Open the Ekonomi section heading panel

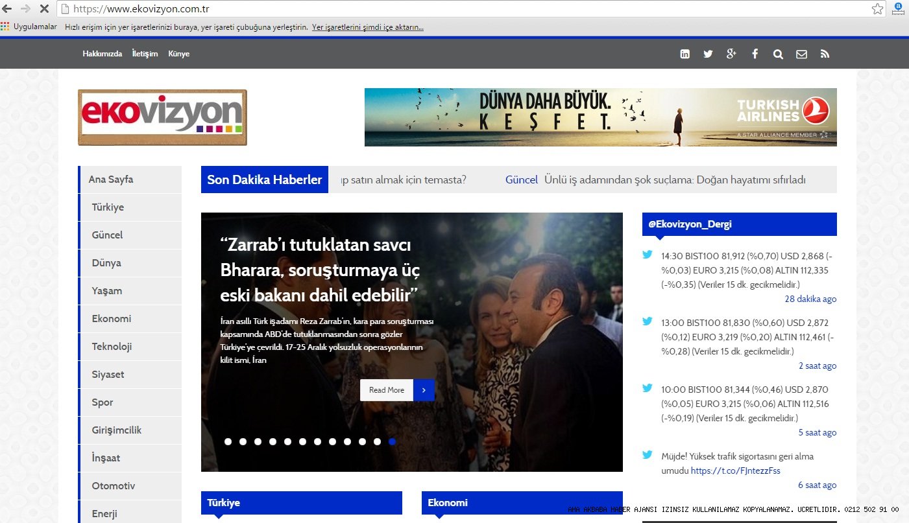[447, 502]
